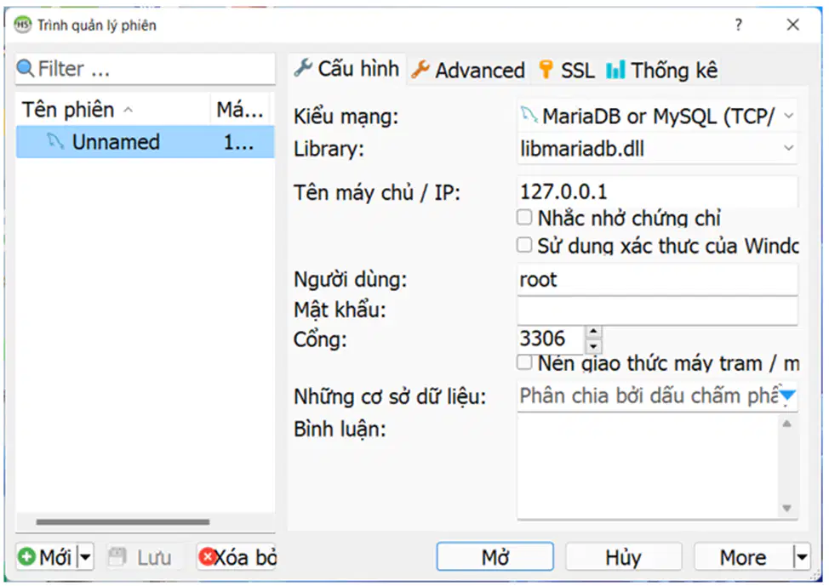Click the question mark help icon

739,25
